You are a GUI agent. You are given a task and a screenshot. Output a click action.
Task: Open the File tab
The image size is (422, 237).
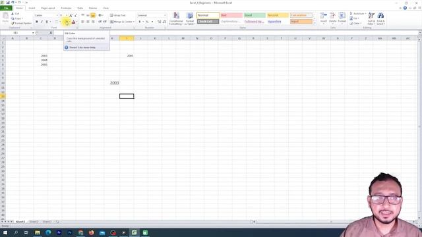pyautogui.click(x=6, y=8)
